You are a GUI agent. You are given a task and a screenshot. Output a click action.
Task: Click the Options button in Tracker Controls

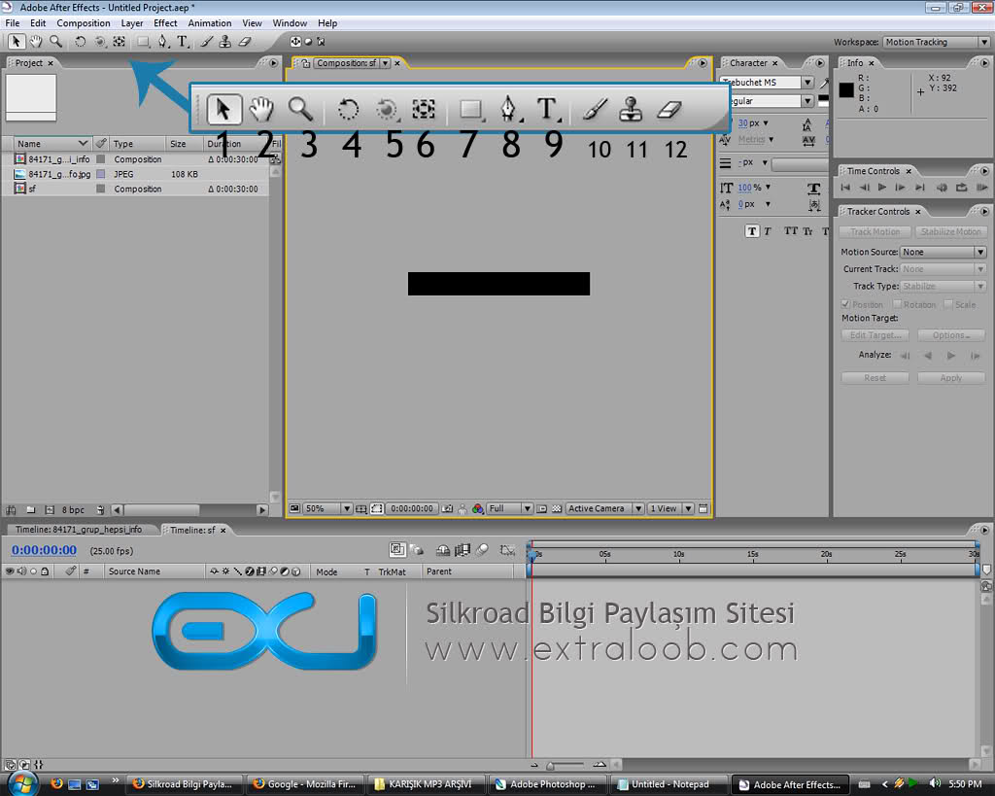point(950,335)
